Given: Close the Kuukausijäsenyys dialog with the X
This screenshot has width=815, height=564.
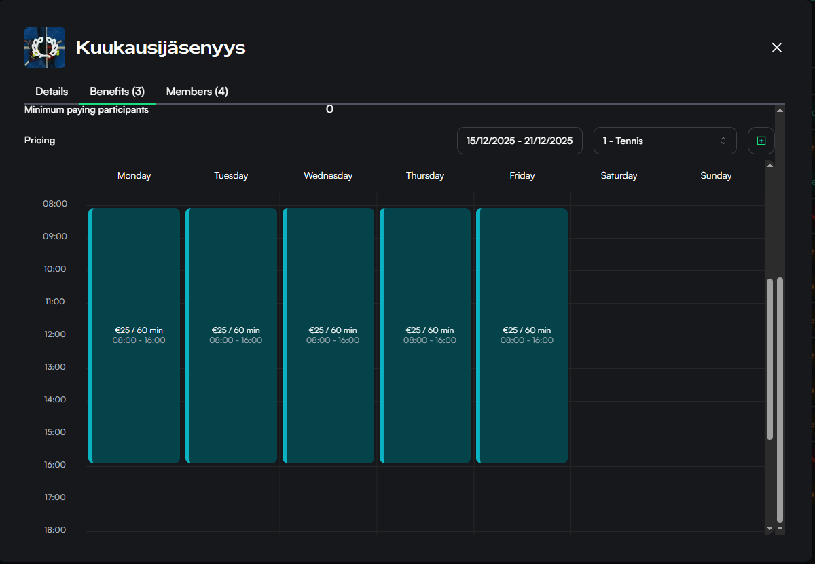Looking at the screenshot, I should (x=777, y=48).
